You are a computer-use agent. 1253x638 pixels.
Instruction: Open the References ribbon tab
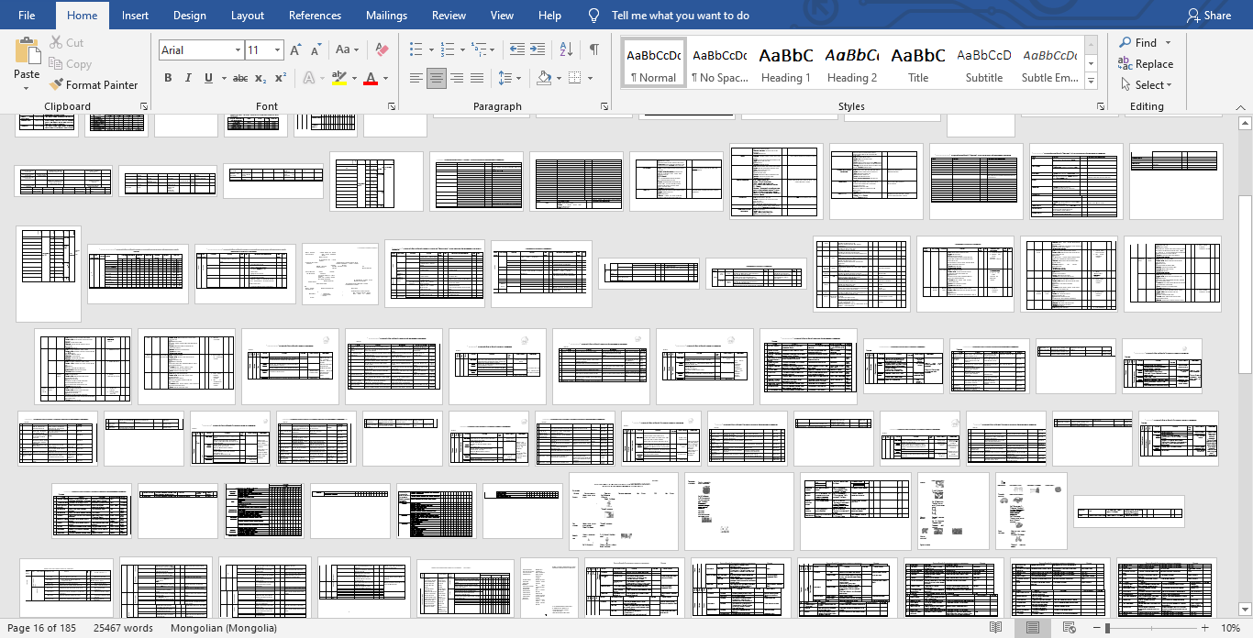point(316,16)
